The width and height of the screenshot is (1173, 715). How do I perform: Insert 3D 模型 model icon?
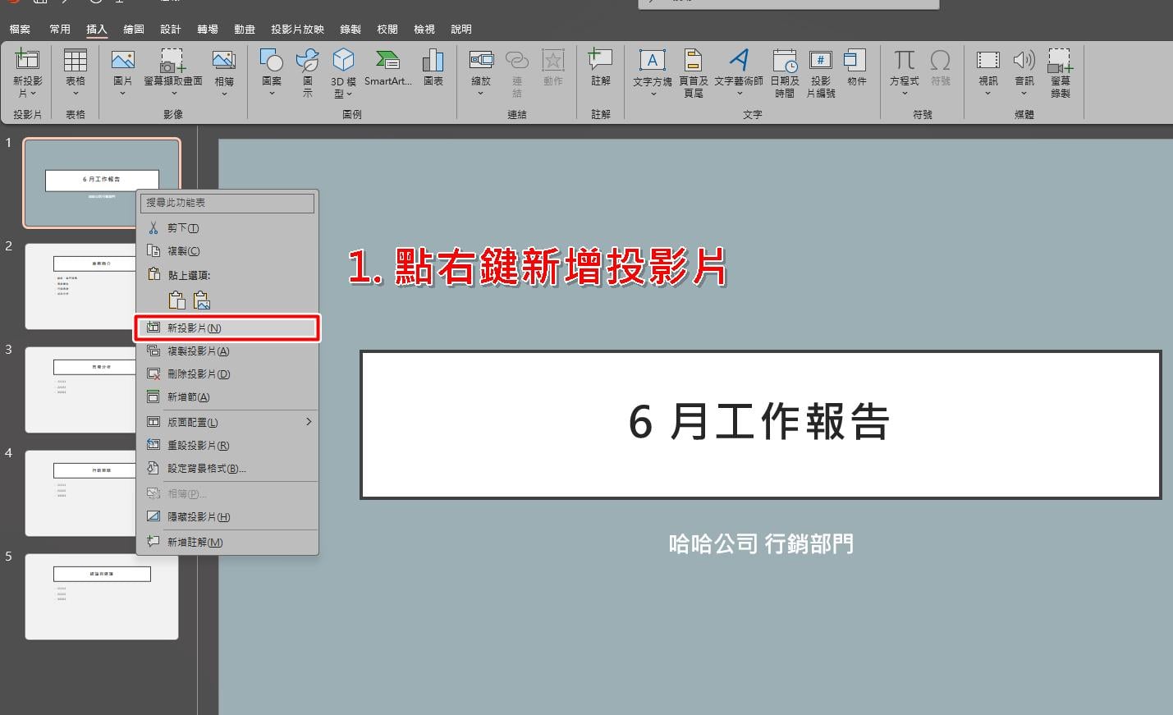[343, 73]
